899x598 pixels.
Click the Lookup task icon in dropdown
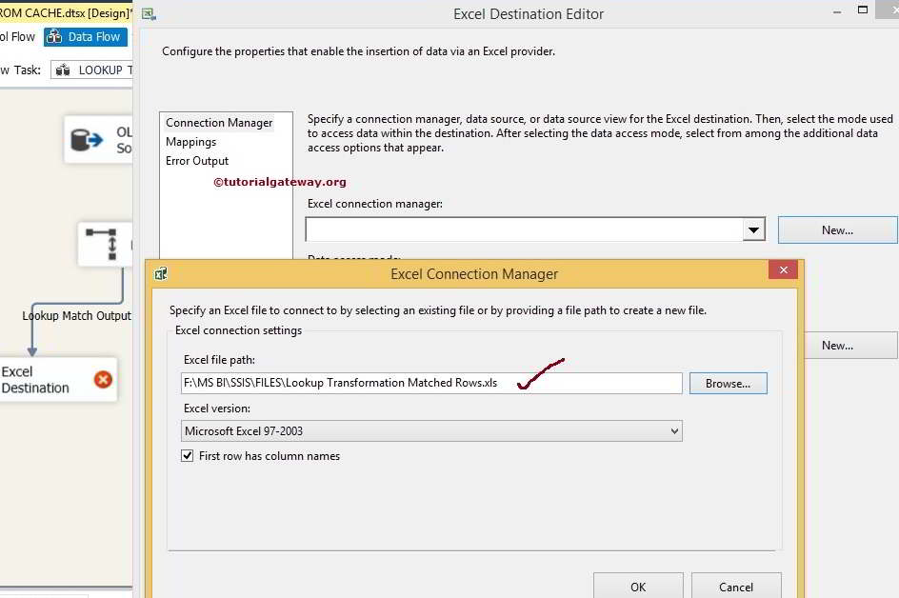tap(63, 70)
